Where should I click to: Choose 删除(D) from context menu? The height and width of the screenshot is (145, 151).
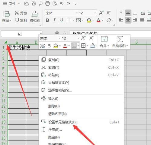81,106
